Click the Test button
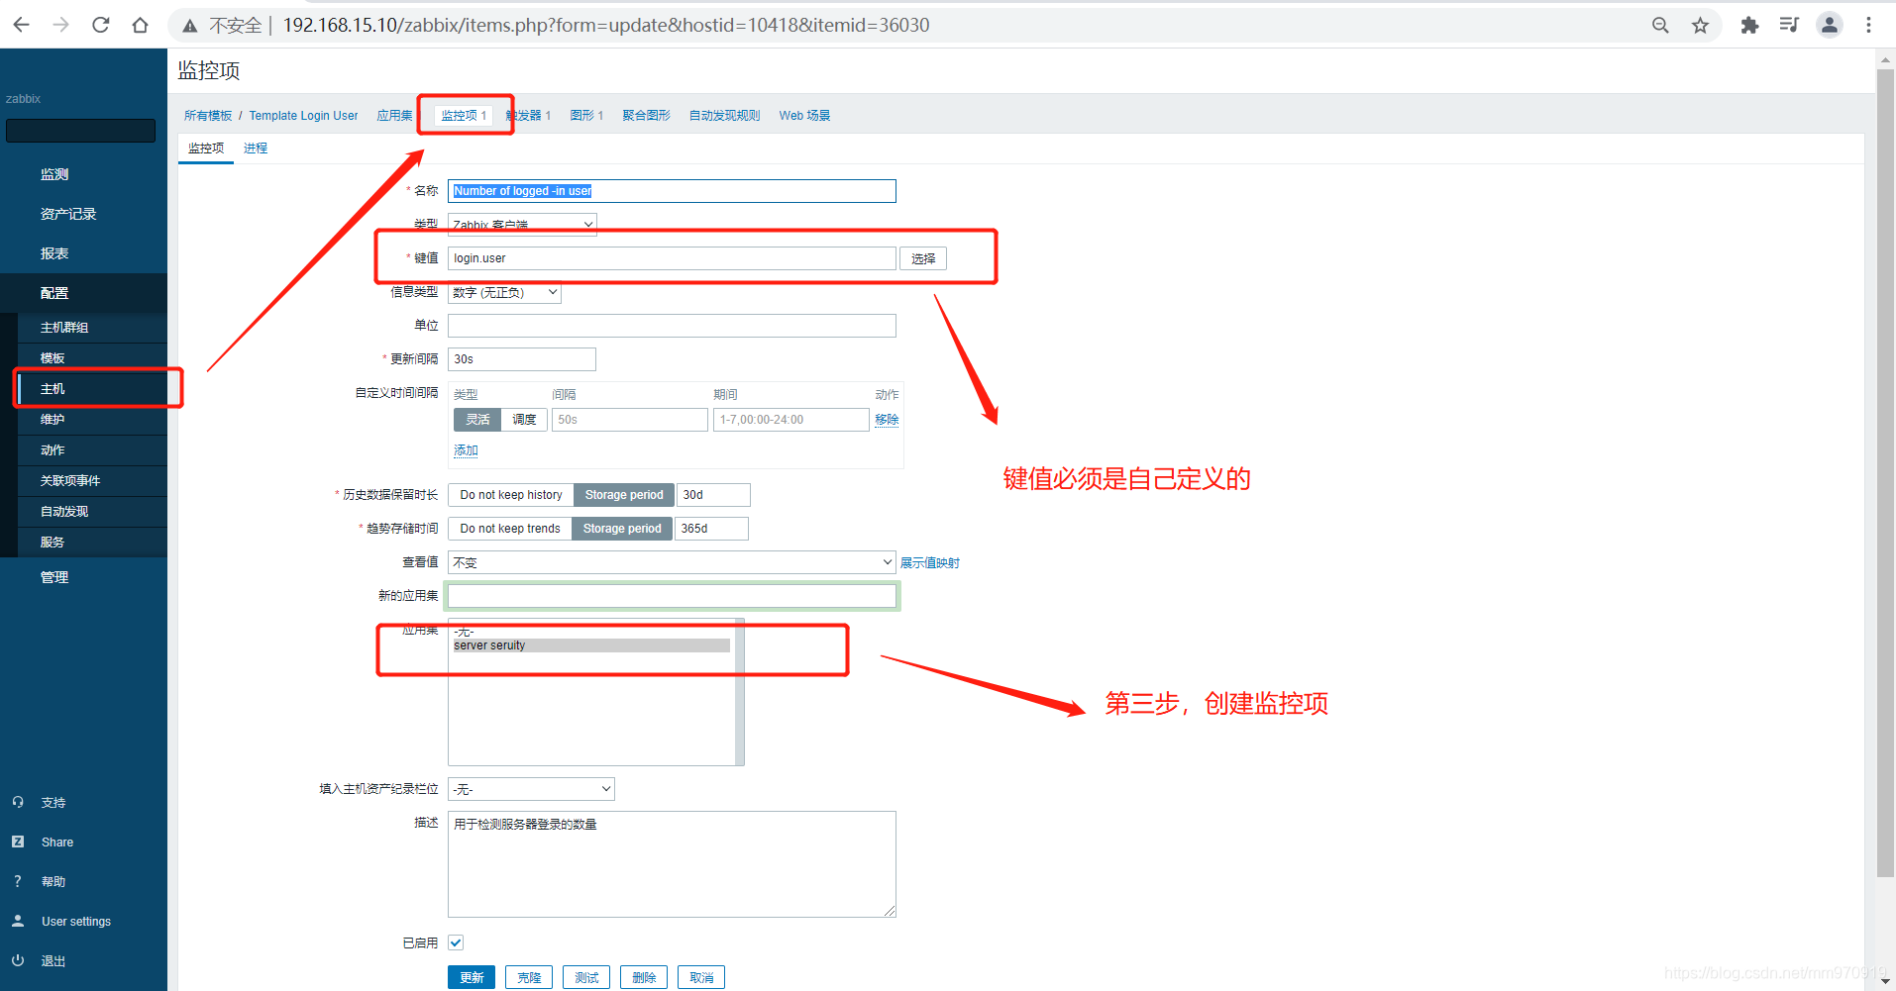The image size is (1896, 991). tap(586, 977)
